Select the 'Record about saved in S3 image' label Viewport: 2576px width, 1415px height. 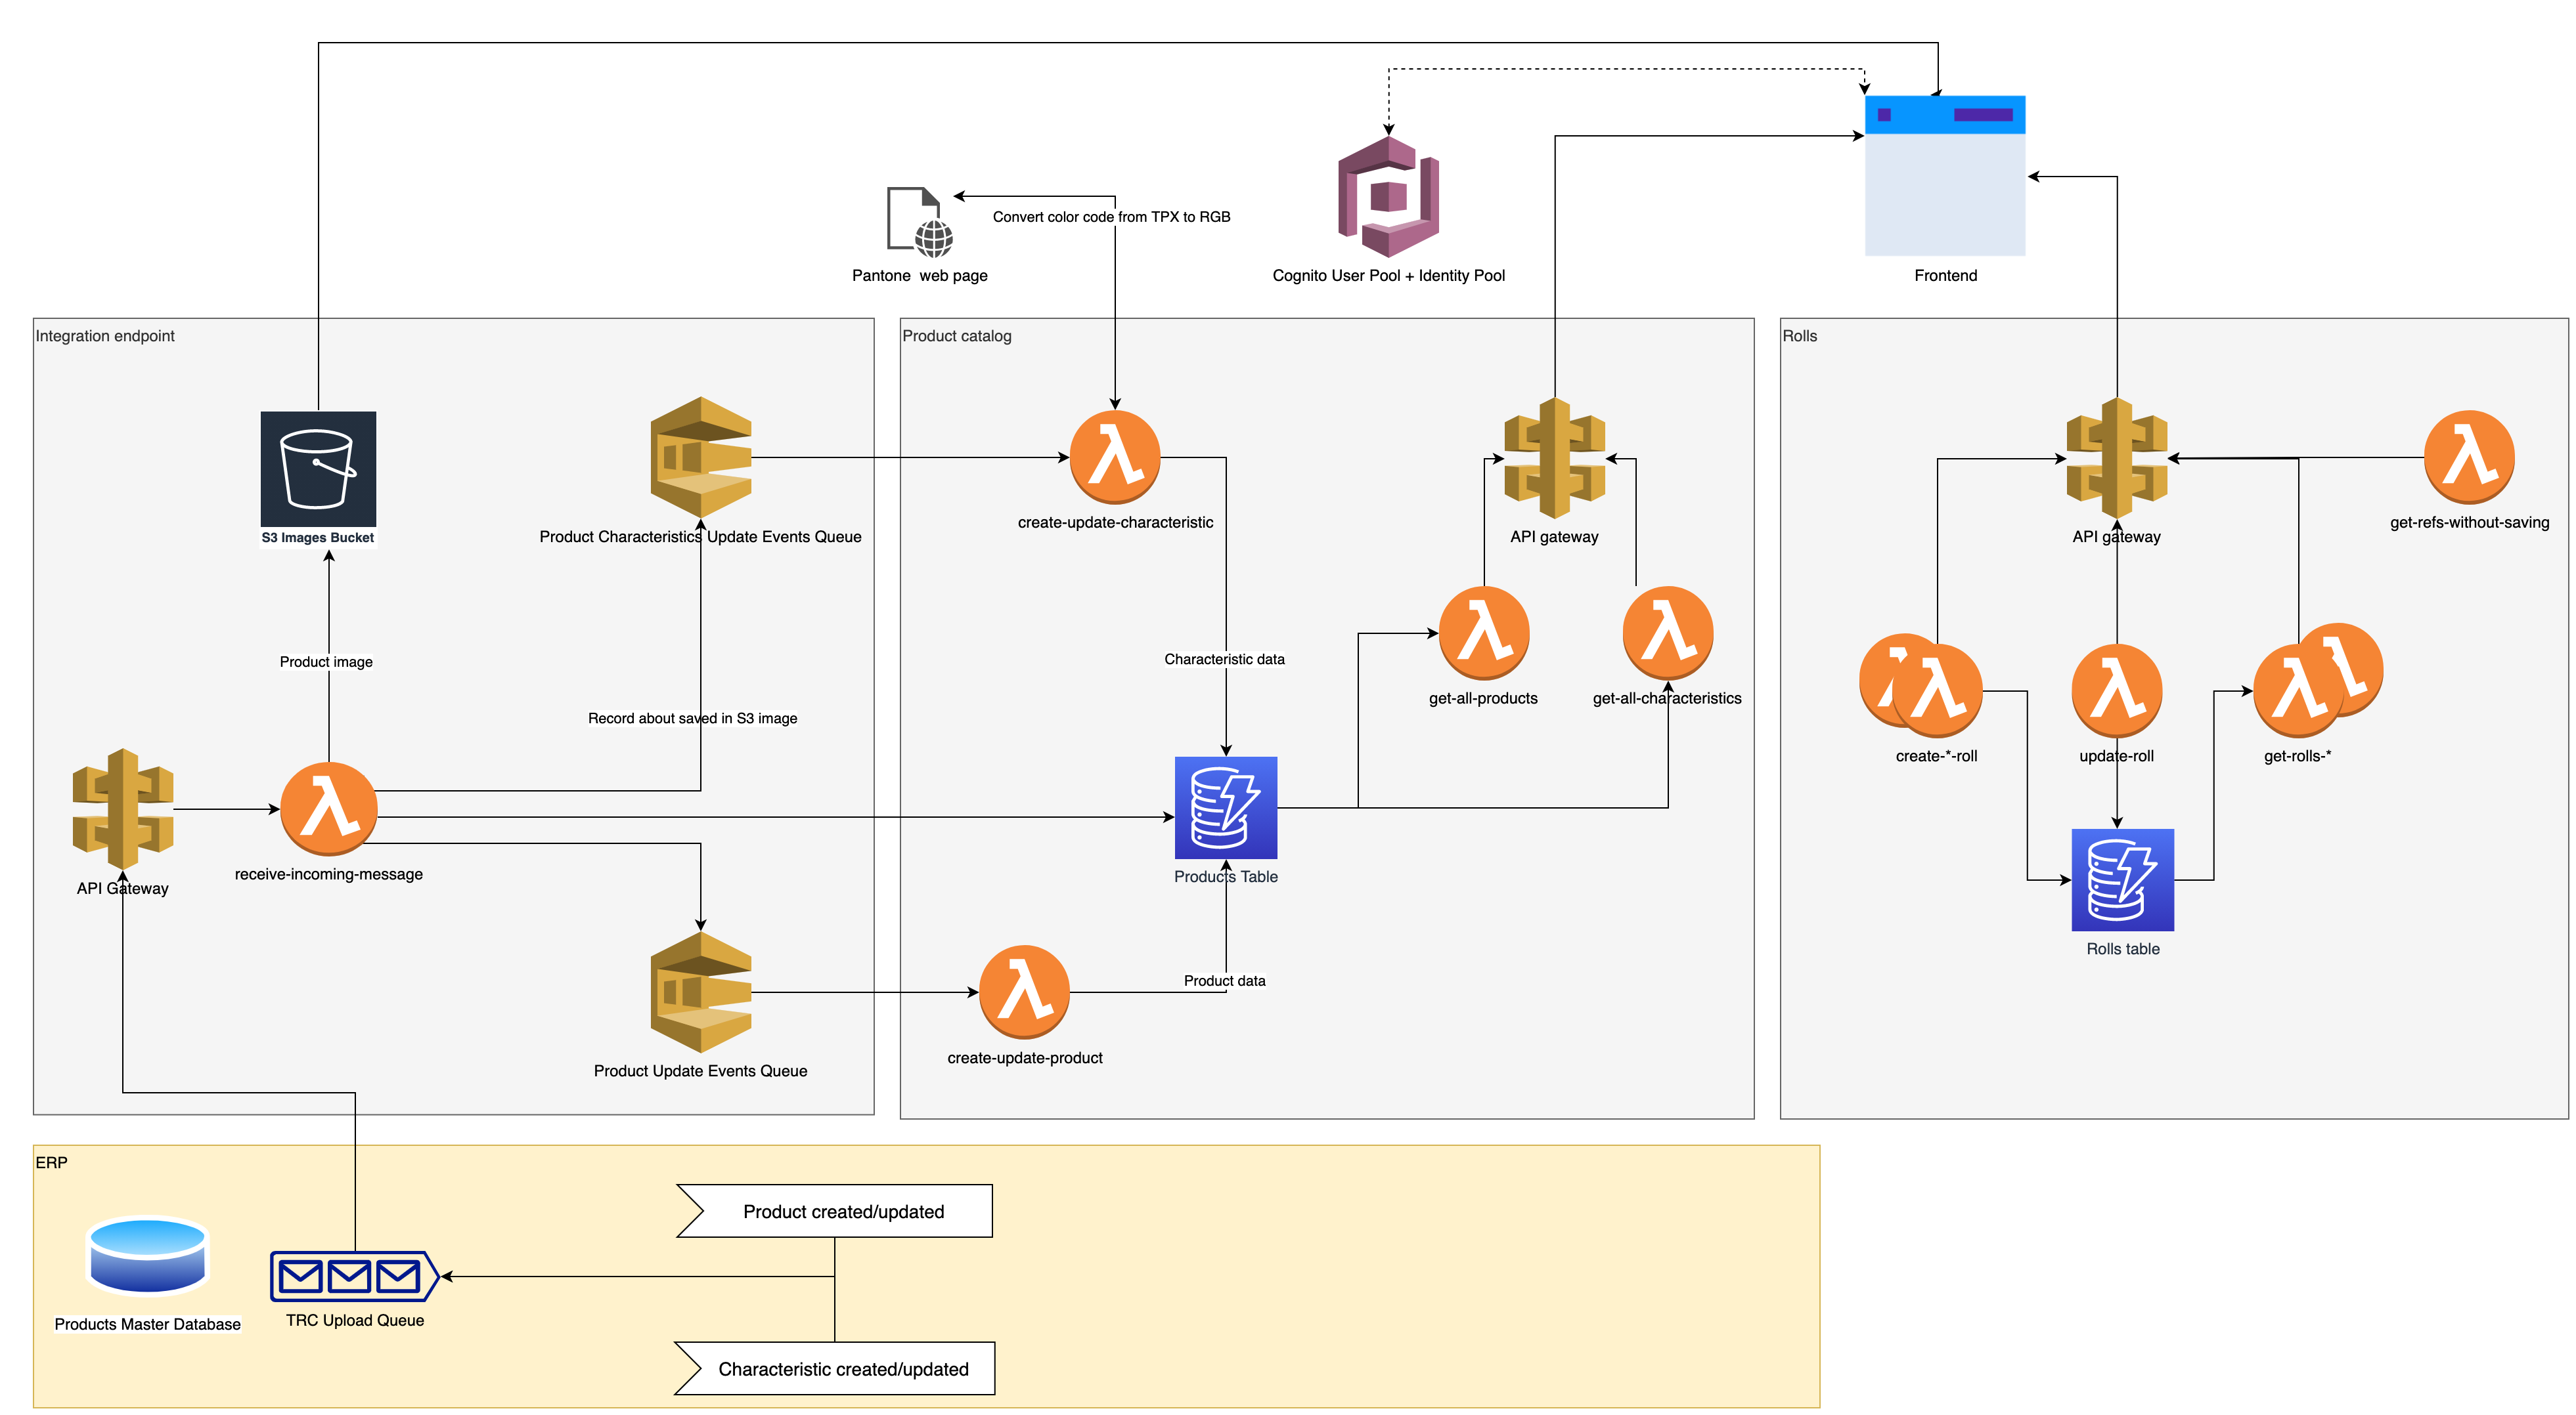[x=693, y=717]
